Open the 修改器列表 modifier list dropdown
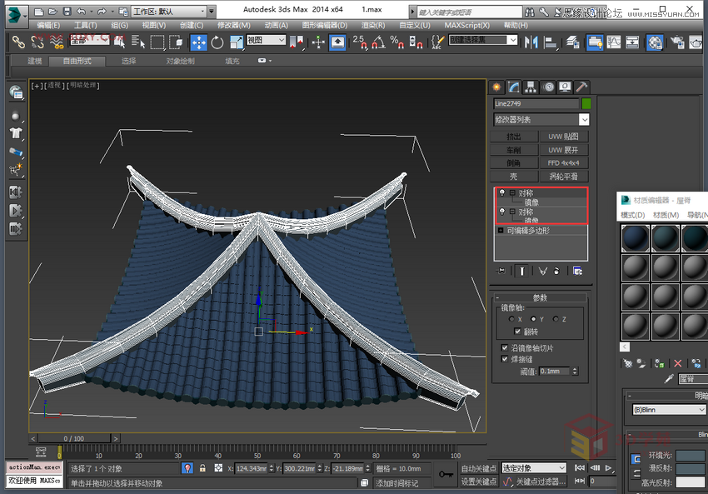The height and width of the screenshot is (494, 708). click(x=540, y=119)
